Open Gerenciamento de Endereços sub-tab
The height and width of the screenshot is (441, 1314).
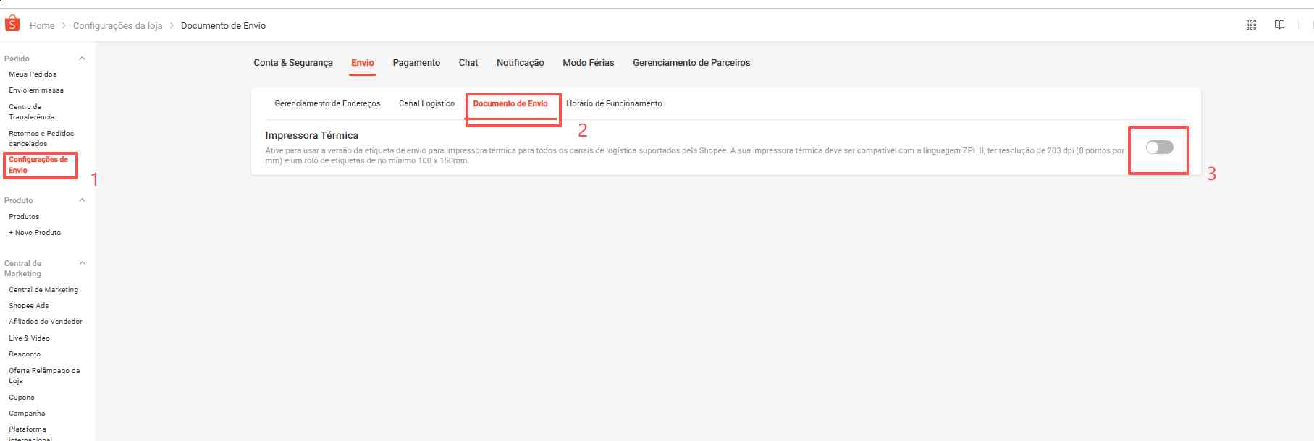point(327,103)
